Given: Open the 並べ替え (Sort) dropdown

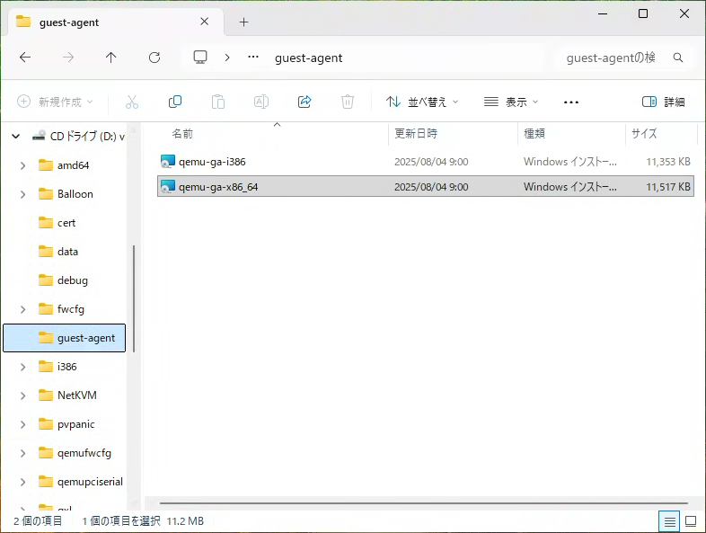Looking at the screenshot, I should click(x=422, y=102).
